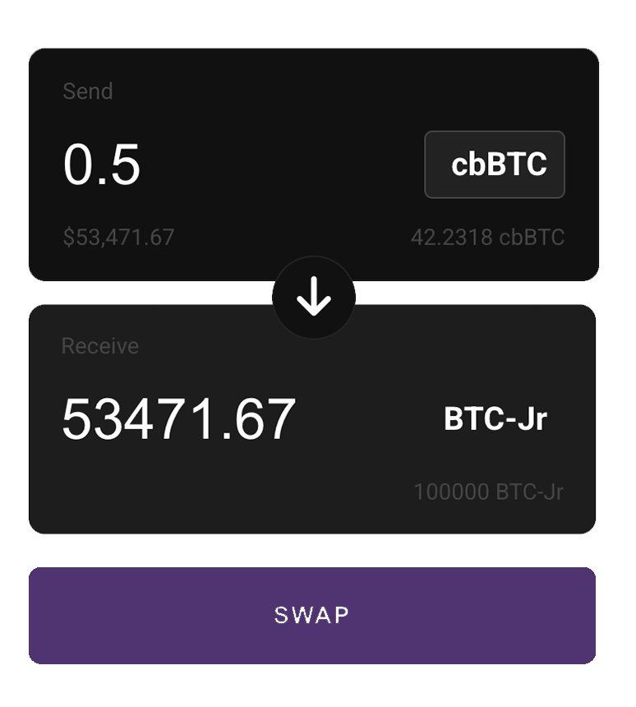The height and width of the screenshot is (707, 636).
Task: Select the Receive panel output amount
Action: click(x=178, y=419)
